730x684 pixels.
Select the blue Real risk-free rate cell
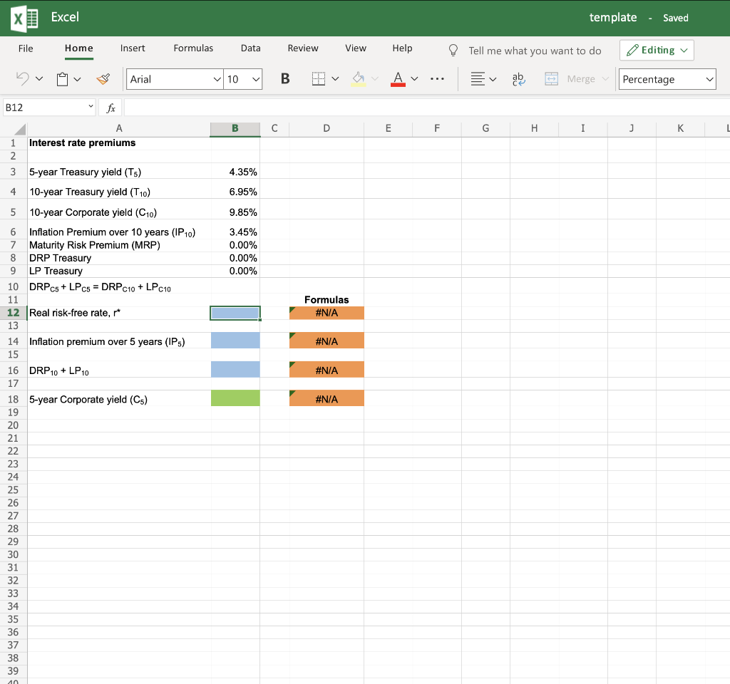click(x=235, y=313)
